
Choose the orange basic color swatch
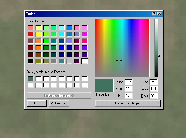[38, 48]
